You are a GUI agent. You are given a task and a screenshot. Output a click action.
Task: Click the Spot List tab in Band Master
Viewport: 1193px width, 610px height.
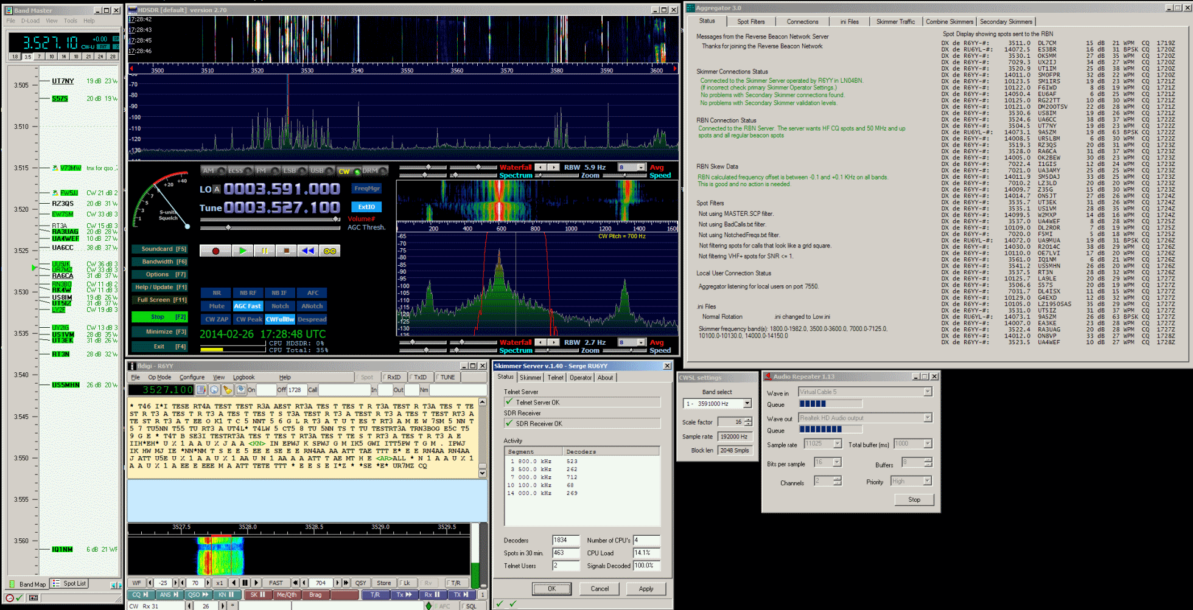[69, 583]
